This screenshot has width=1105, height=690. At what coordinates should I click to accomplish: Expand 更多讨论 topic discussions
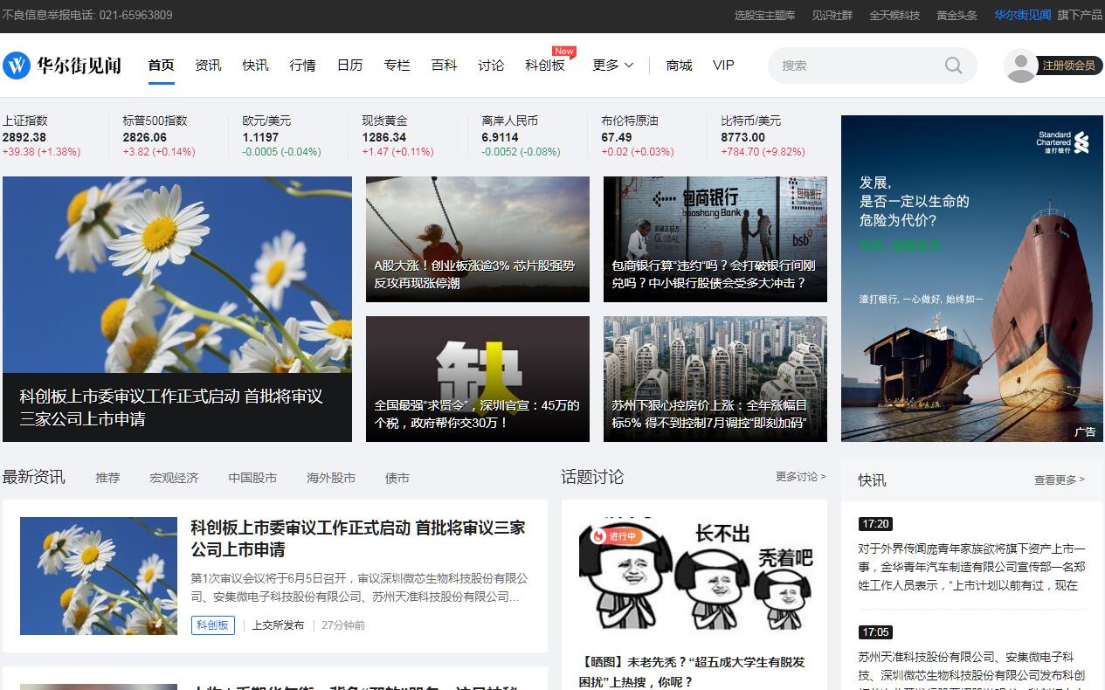[800, 477]
